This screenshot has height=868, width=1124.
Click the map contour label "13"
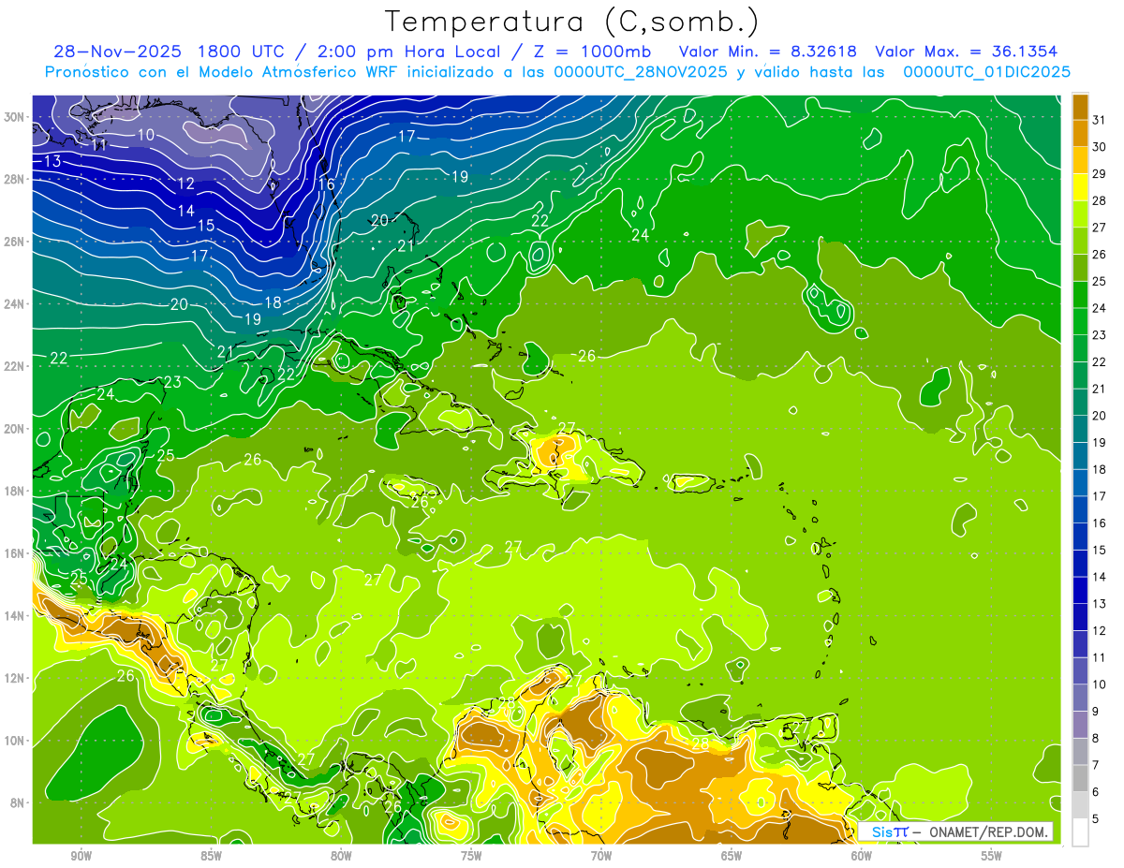[52, 162]
